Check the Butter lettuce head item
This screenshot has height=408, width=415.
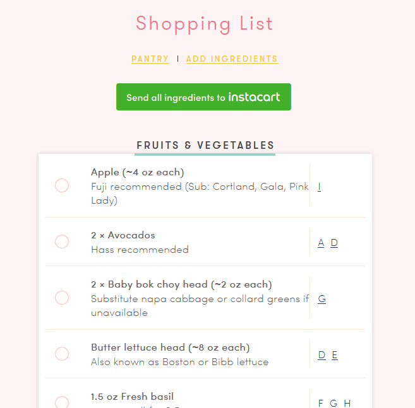pos(62,354)
